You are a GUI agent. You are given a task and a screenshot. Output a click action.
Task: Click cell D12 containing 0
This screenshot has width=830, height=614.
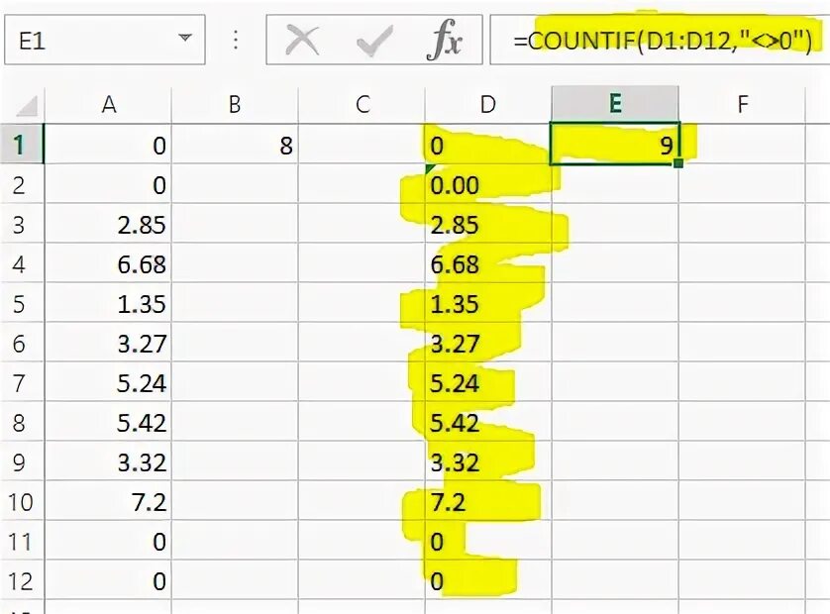tap(488, 580)
